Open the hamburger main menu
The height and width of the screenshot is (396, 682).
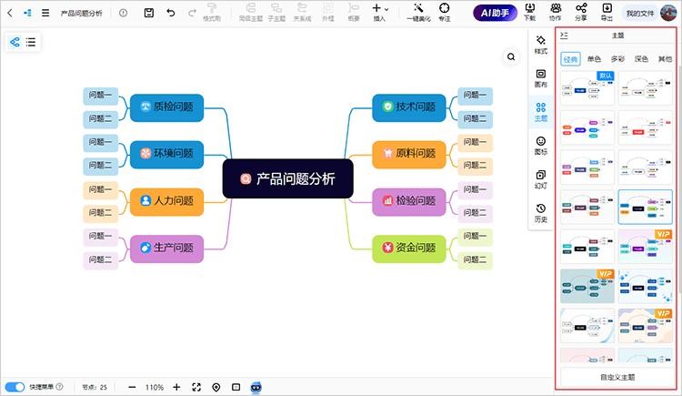[45, 14]
